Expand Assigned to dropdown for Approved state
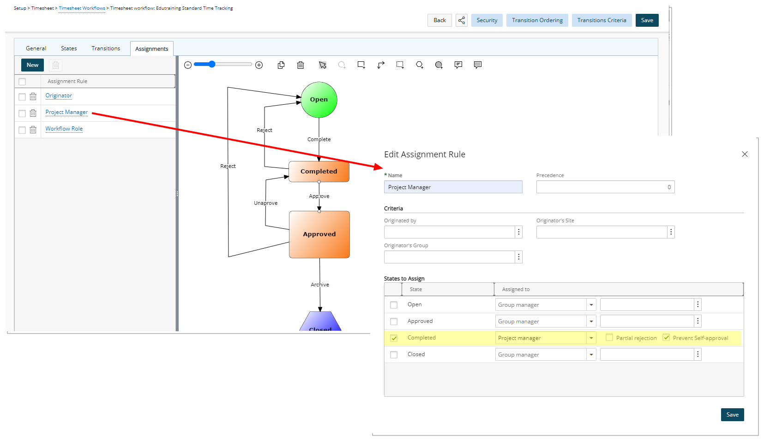764x441 pixels. (591, 321)
